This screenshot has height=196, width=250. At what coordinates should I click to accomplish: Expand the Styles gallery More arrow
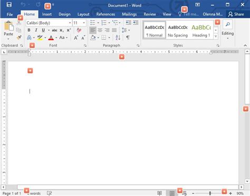pyautogui.click(x=216, y=36)
